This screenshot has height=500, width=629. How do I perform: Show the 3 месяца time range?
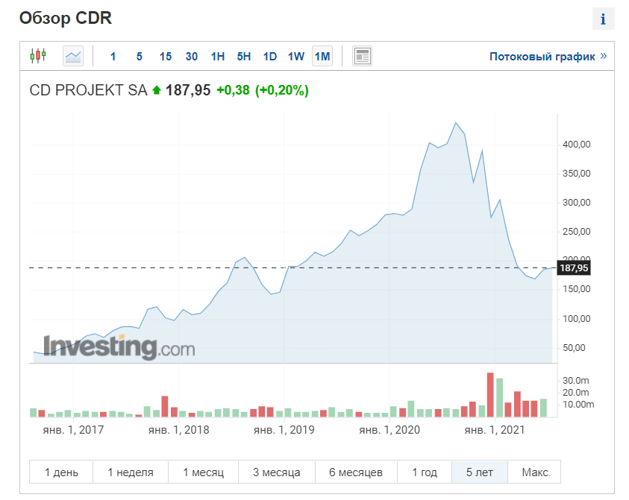coord(276,472)
